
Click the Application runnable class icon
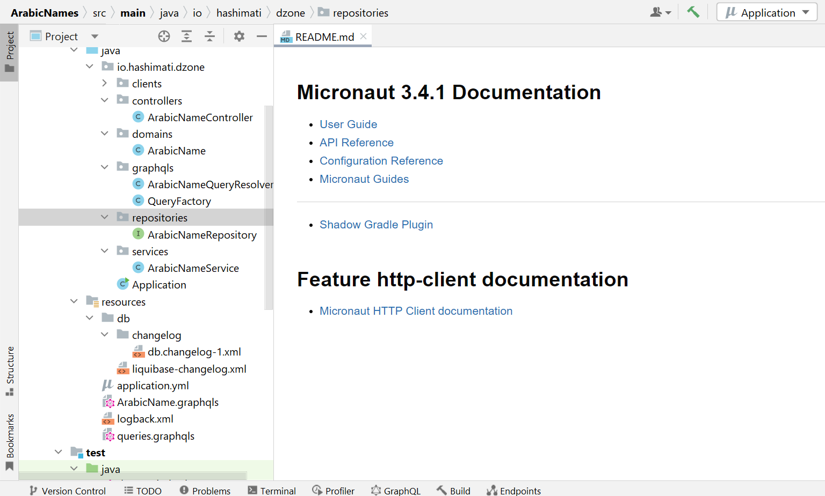pos(123,284)
